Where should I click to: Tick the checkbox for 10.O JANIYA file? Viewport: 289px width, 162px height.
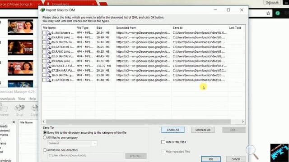point(44,75)
